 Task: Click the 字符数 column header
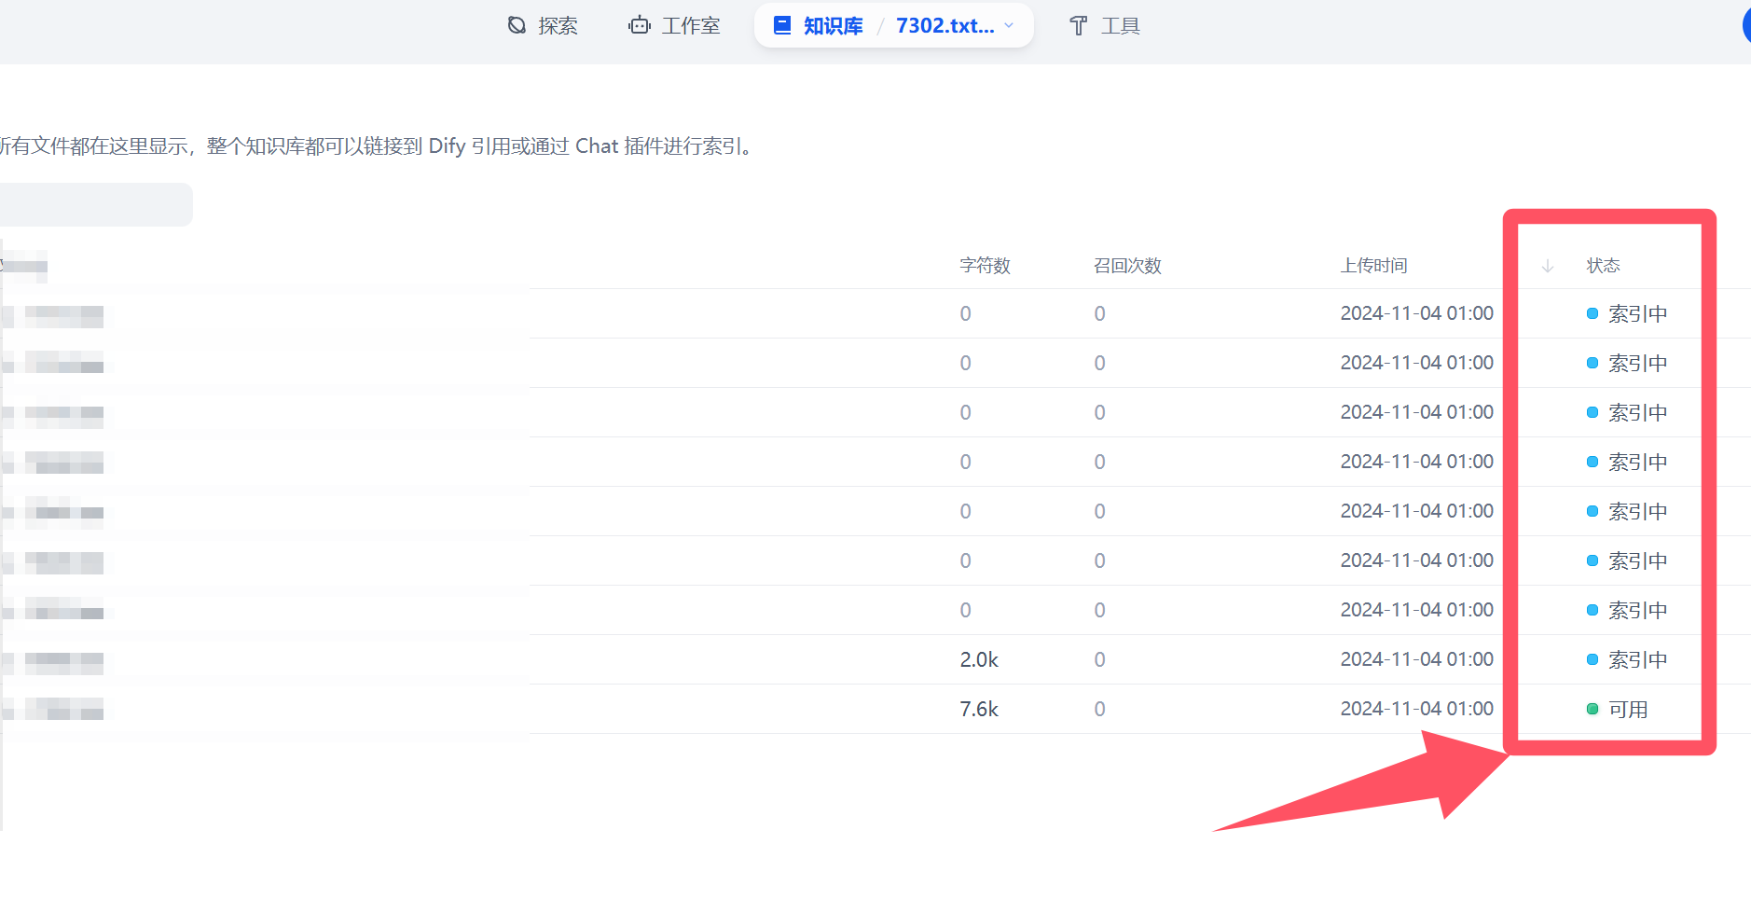pyautogui.click(x=986, y=266)
